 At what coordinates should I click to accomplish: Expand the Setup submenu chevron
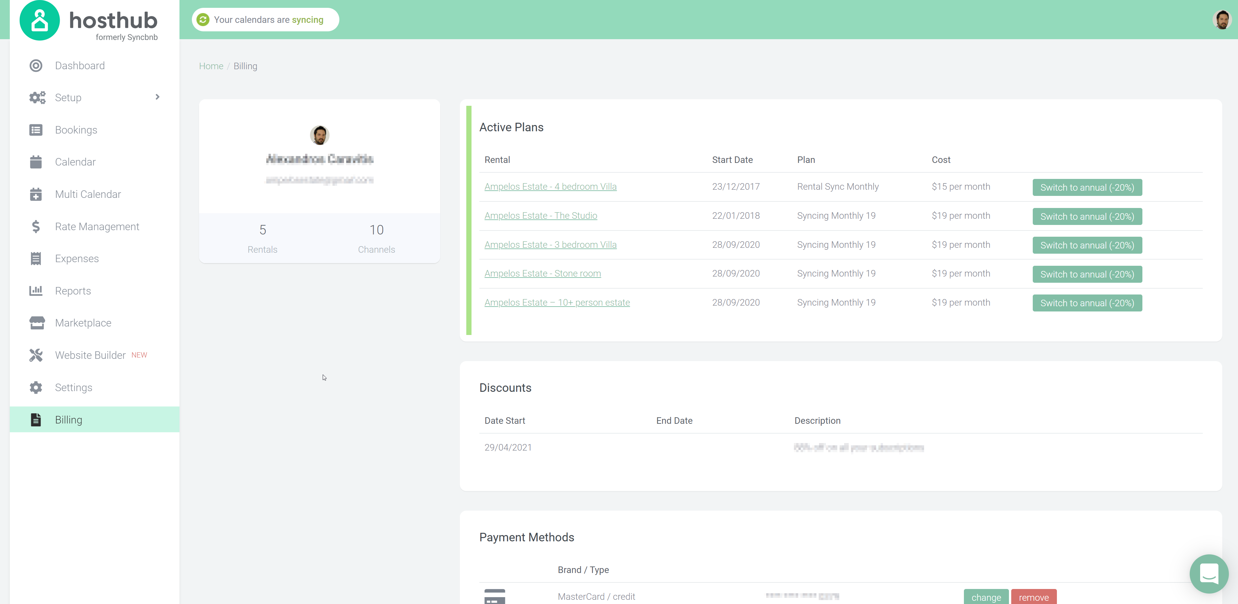pyautogui.click(x=157, y=97)
